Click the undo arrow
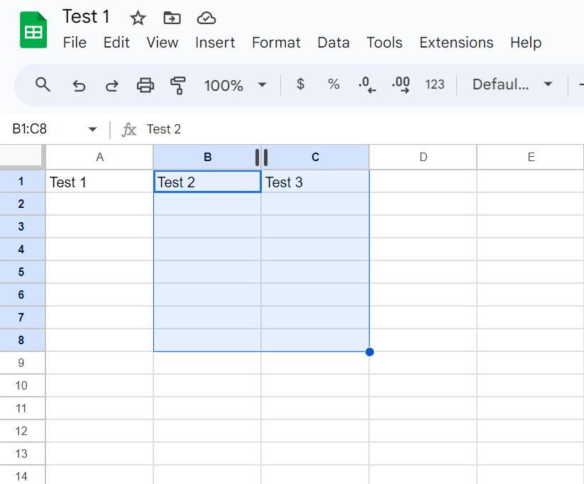Image resolution: width=584 pixels, height=484 pixels. click(79, 86)
